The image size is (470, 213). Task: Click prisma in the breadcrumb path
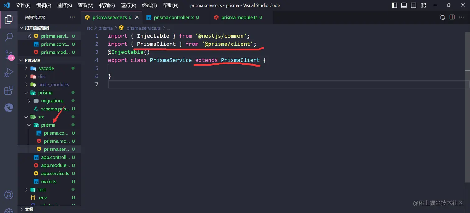click(x=105, y=28)
